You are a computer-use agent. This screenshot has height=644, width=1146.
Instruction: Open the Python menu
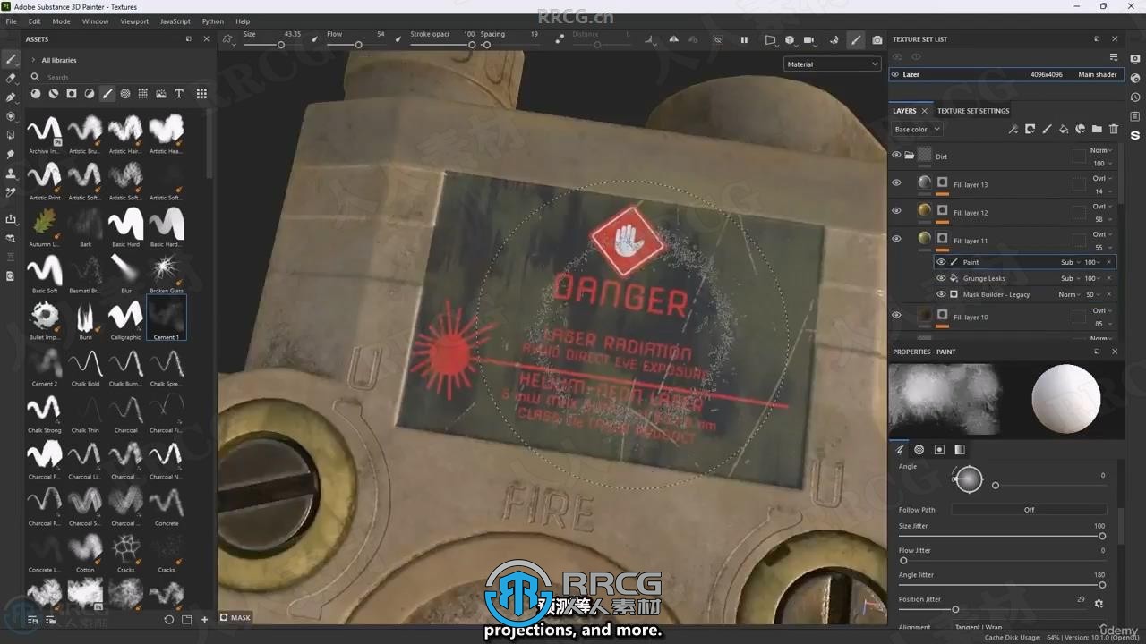pyautogui.click(x=213, y=21)
